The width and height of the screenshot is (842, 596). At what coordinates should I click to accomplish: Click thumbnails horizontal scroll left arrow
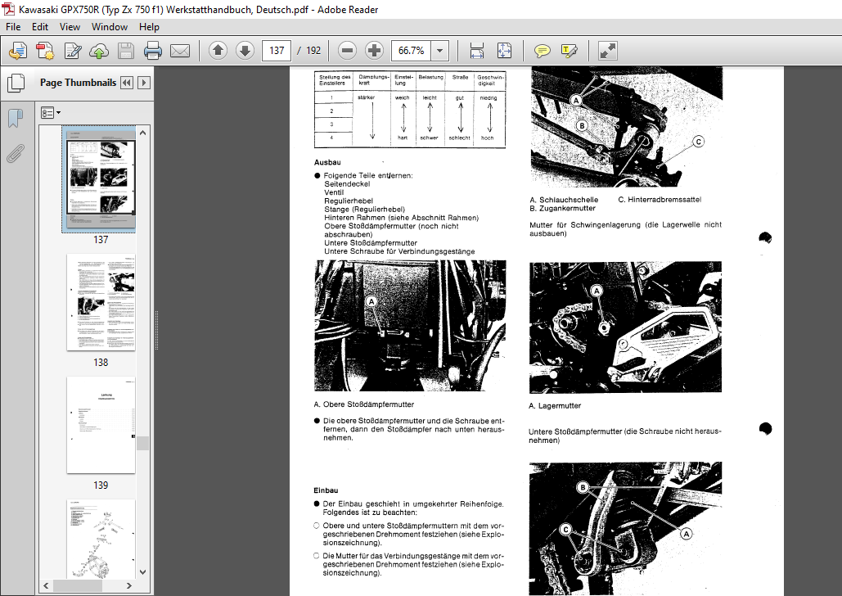(x=46, y=585)
